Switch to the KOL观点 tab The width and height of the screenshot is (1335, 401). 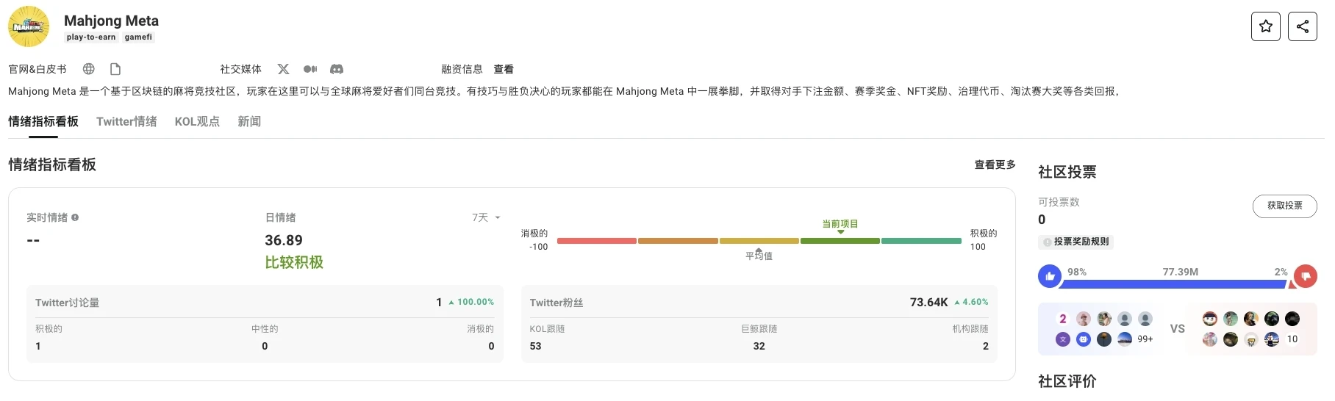tap(197, 122)
